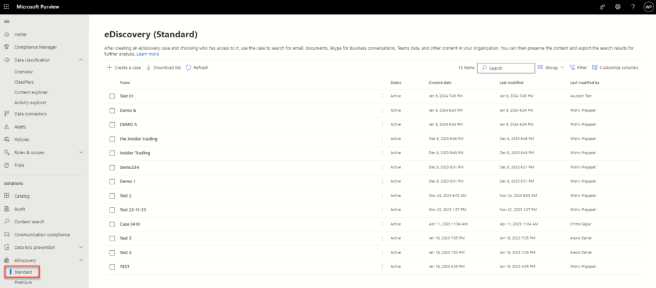Viewport: 656px width, 288px height.
Task: Check the box for Test 01
Action: 112,96
